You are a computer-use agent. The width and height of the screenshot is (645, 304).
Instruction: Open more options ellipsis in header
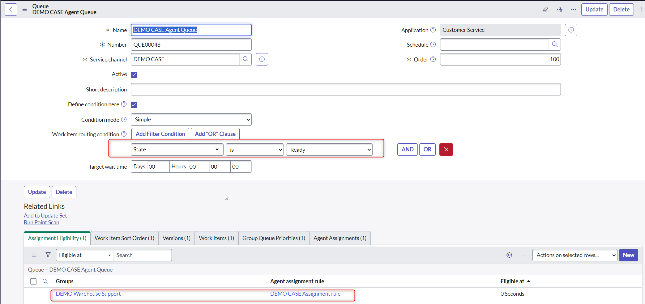[x=574, y=10]
